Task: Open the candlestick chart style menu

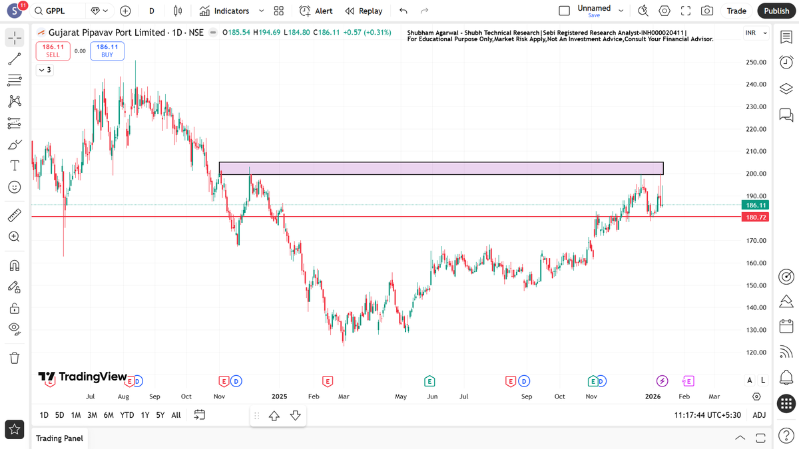Action: coord(177,11)
